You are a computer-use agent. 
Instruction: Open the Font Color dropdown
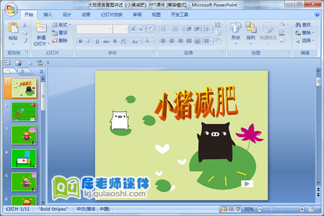tap(150, 42)
